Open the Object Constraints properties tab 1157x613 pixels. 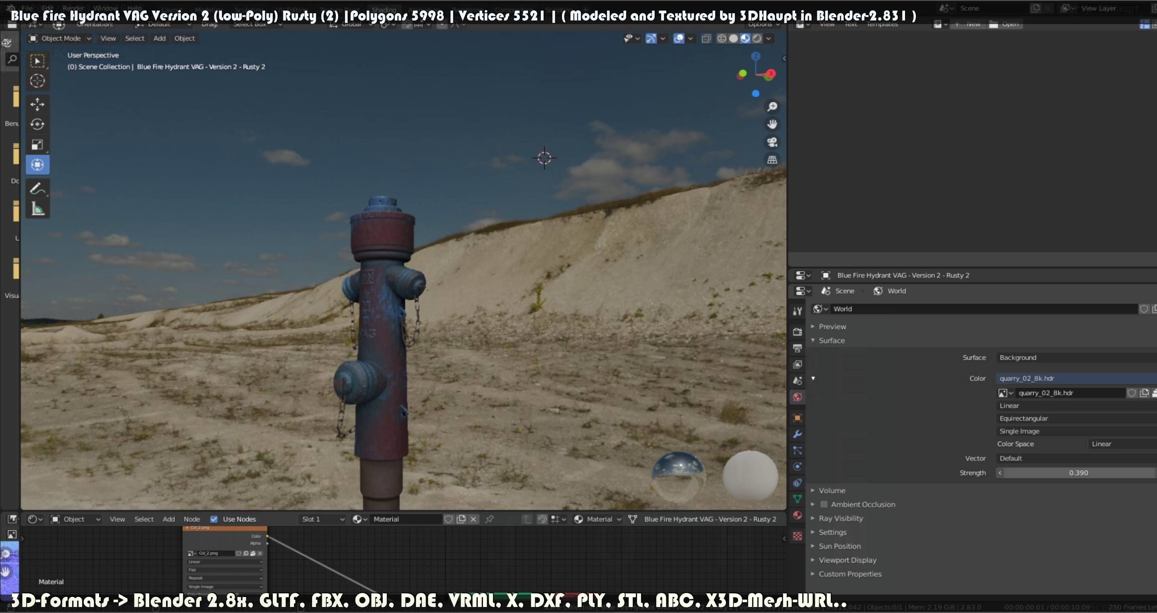point(797,482)
